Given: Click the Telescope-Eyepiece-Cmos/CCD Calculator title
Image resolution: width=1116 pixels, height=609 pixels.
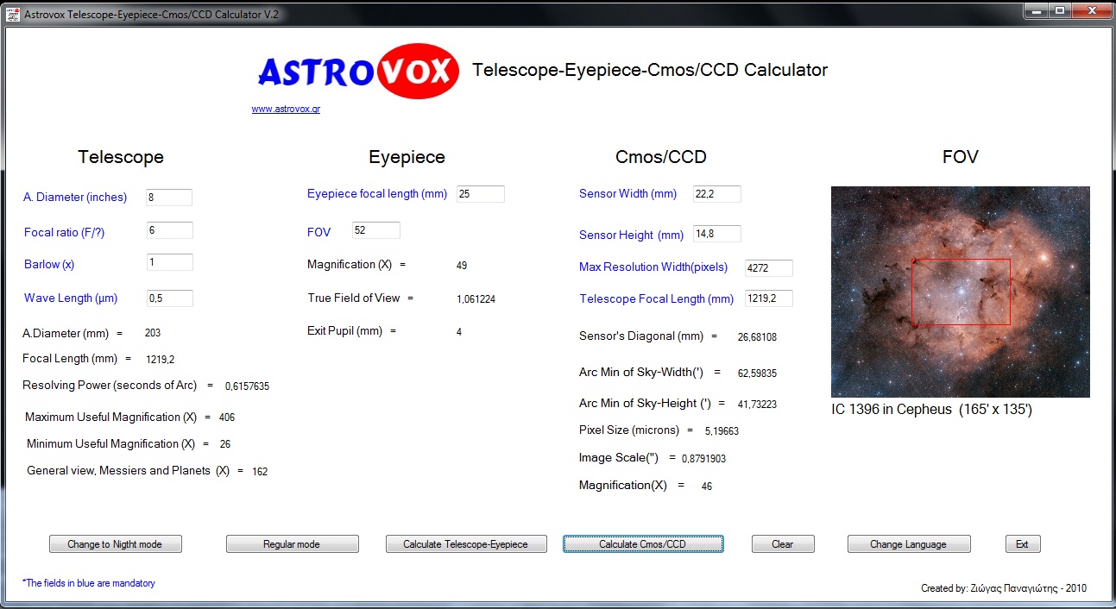Looking at the screenshot, I should [650, 71].
